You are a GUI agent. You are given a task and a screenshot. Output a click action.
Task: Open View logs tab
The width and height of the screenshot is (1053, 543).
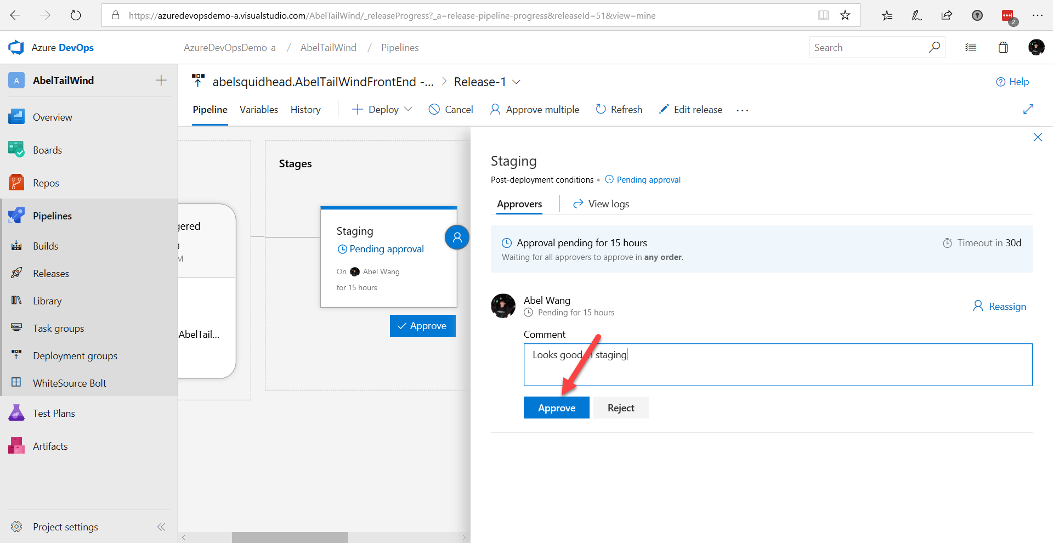point(601,203)
